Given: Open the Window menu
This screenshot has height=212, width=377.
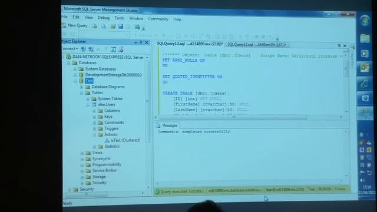Looking at the screenshot, I should [136, 18].
